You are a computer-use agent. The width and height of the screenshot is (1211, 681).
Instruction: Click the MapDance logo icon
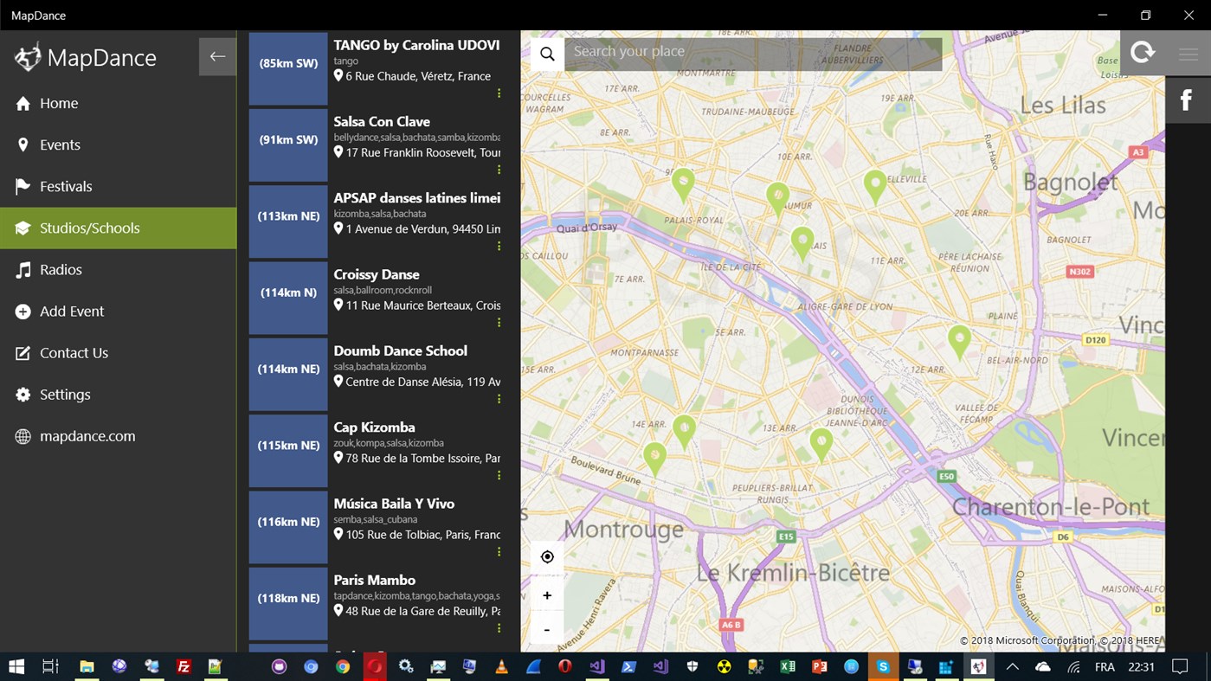click(x=28, y=57)
